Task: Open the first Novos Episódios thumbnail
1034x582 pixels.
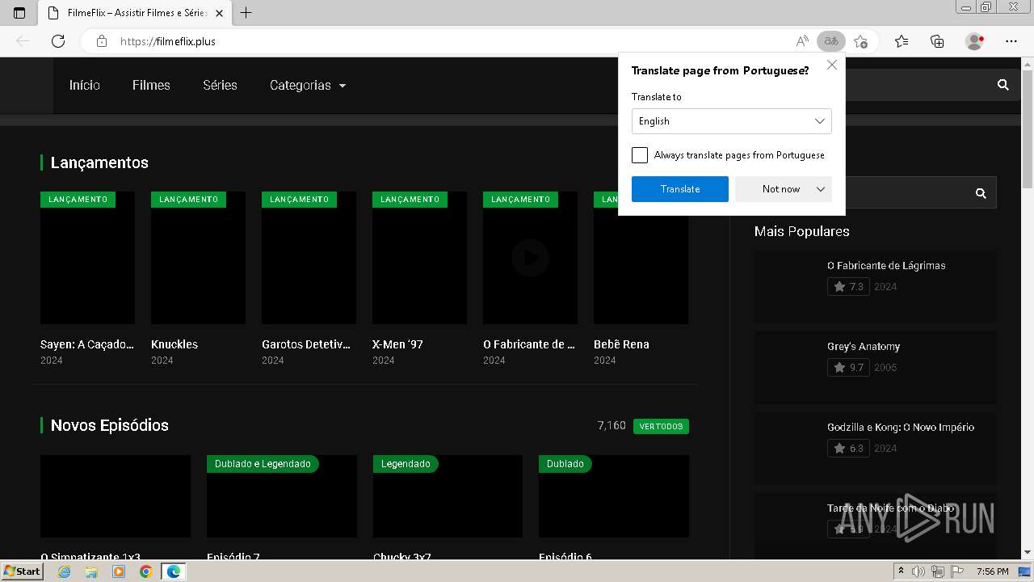Action: tap(116, 496)
